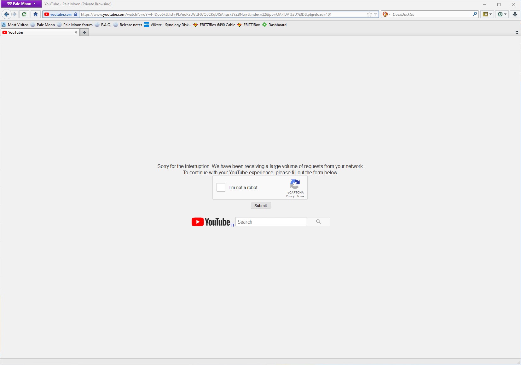Go back to the previous page
521x365 pixels.
point(6,14)
